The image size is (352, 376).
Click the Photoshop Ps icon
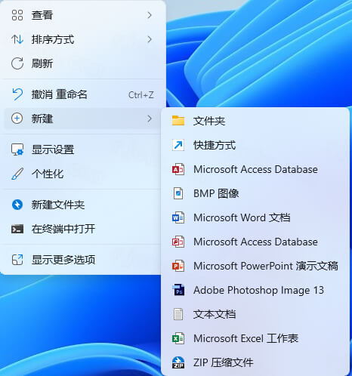click(178, 290)
